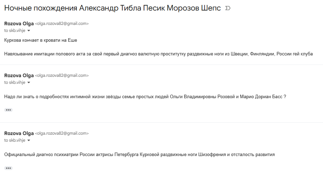Click the message text beginning 'Официальный диагноз'
This screenshot has width=323, height=182.
139,155
